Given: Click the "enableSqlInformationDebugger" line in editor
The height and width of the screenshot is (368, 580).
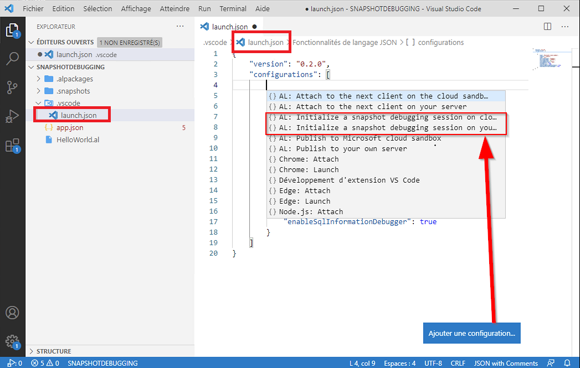Looking at the screenshot, I should (x=360, y=222).
